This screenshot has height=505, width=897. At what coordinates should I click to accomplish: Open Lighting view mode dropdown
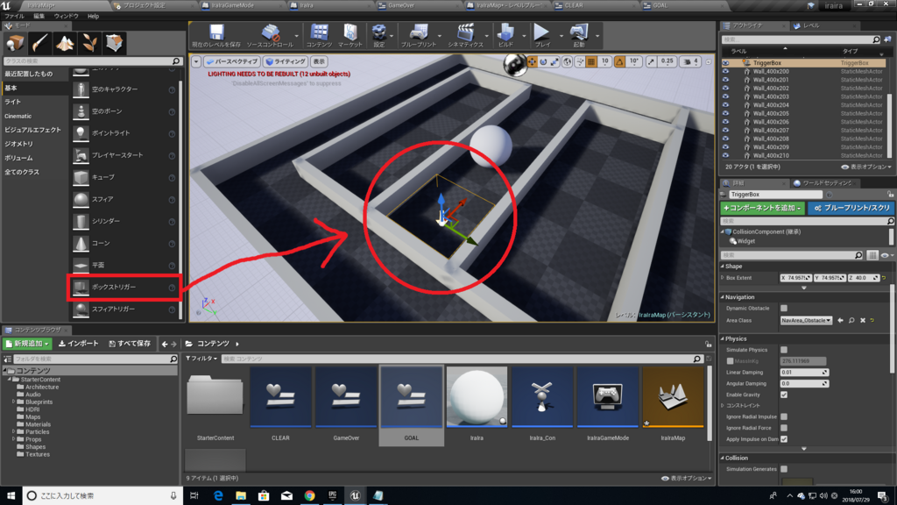pos(286,61)
